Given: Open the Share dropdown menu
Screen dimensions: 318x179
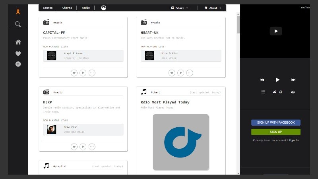Looking at the screenshot, I should coord(180,8).
